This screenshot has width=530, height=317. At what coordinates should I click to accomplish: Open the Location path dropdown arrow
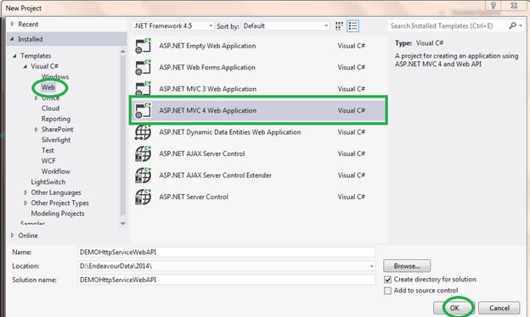point(371,266)
